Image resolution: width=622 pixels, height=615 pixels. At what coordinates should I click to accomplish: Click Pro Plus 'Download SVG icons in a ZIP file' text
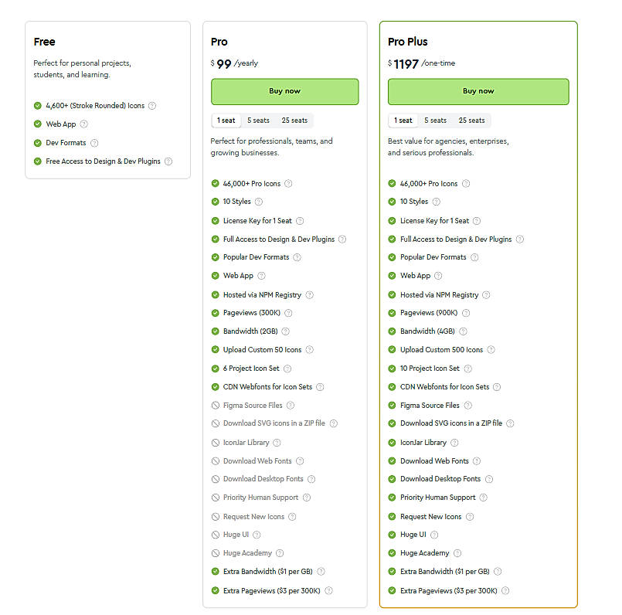pos(451,423)
